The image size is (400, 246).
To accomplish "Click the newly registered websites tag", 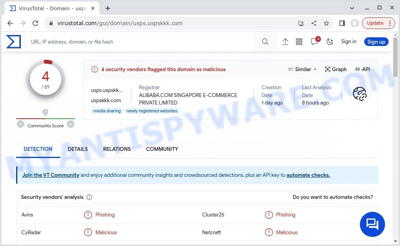I will (152, 111).
